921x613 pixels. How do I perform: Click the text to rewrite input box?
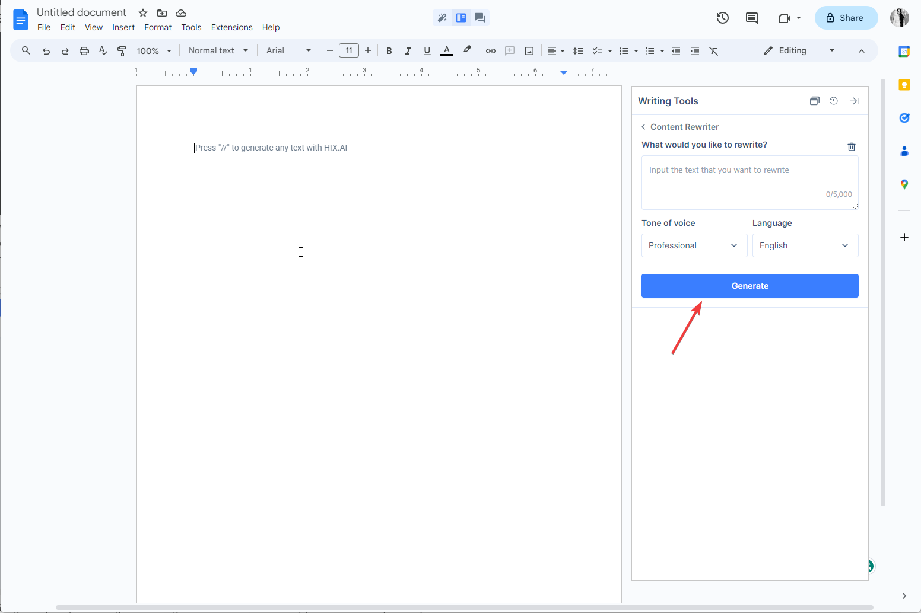tap(750, 183)
